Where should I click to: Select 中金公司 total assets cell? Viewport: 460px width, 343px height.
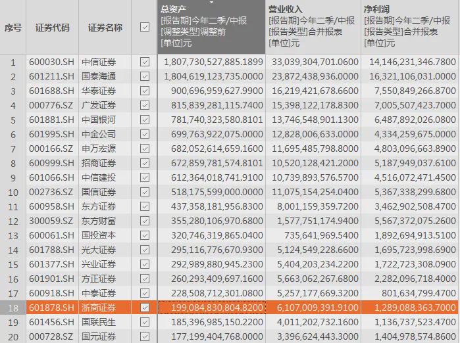pos(211,134)
